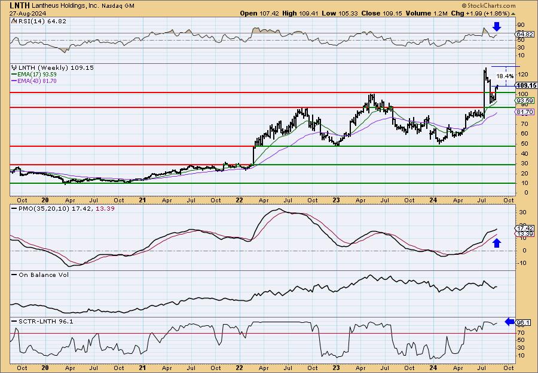Click the purple line swatch for EMA(43)
The width and height of the screenshot is (538, 373).
(x=14, y=81)
